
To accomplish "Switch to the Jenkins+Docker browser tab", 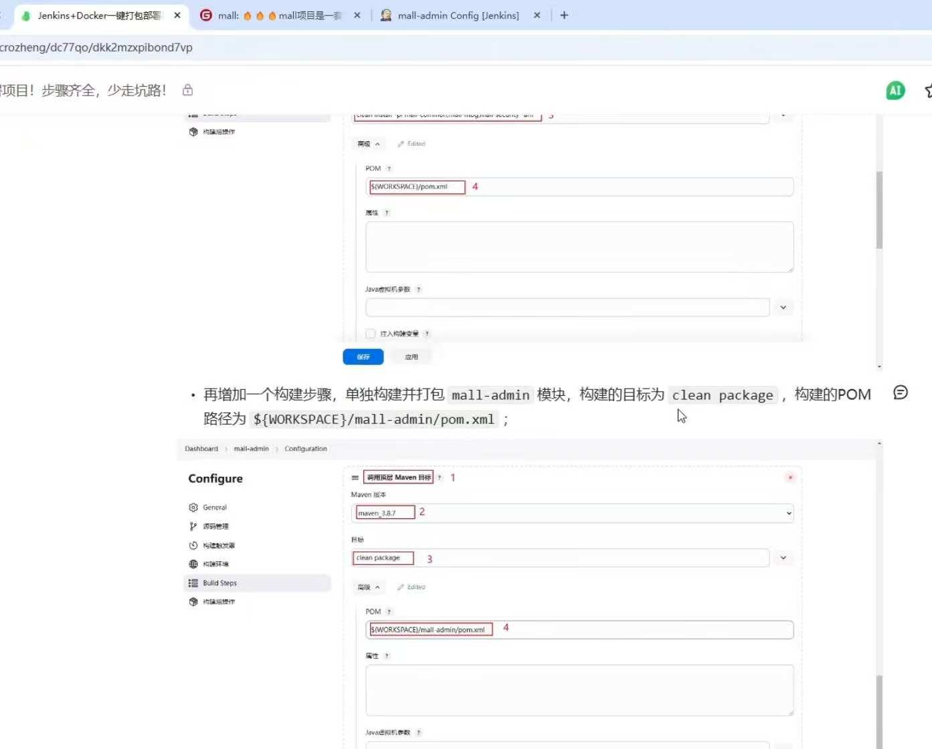I will [x=99, y=15].
